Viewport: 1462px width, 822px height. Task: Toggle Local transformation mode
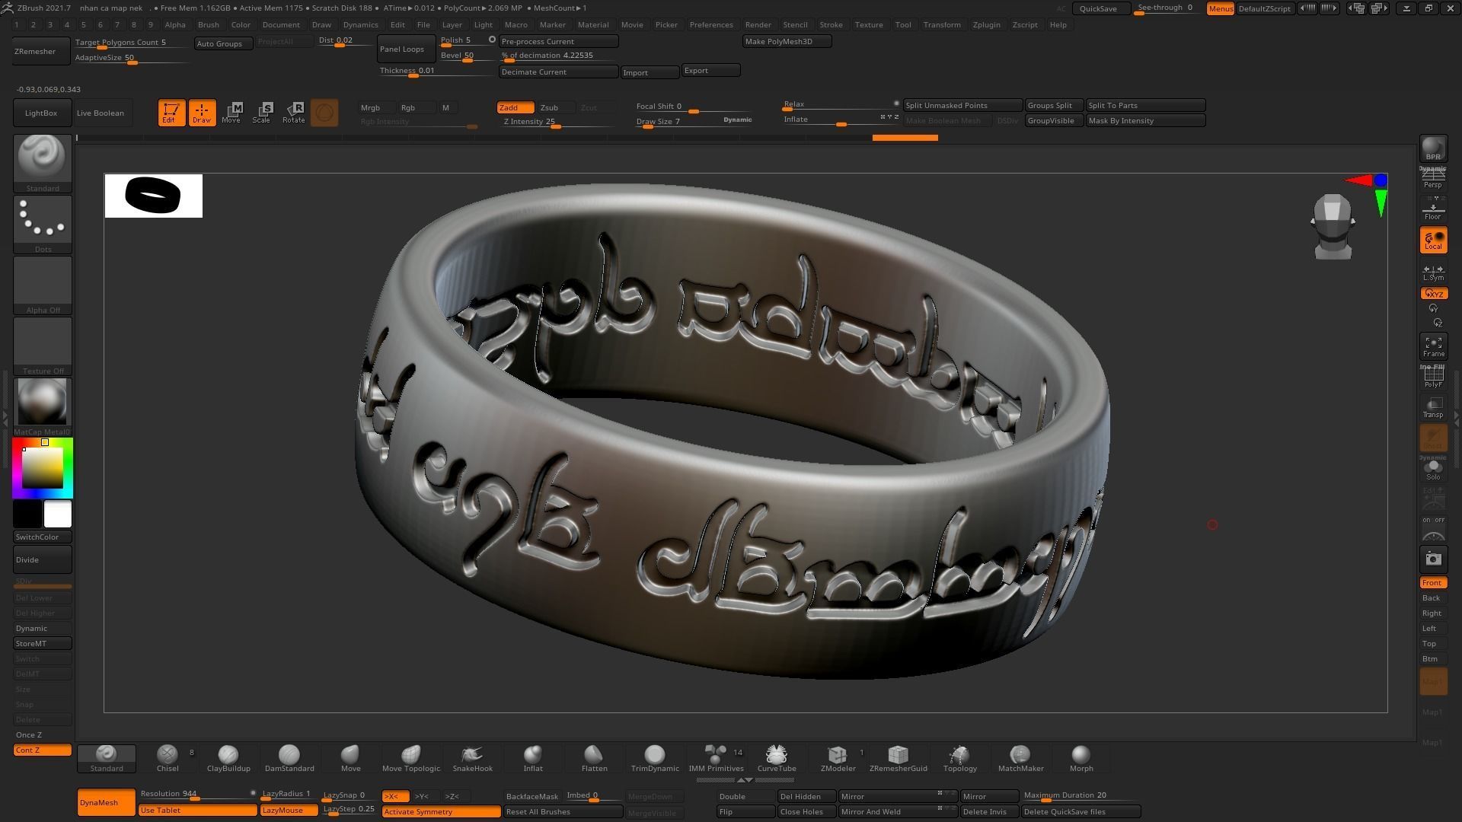coord(1433,241)
